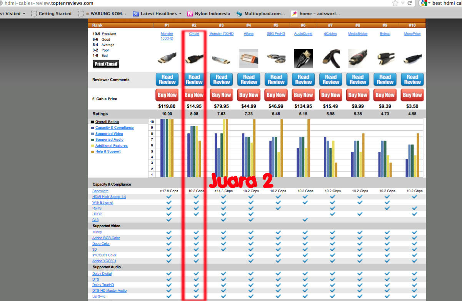Open the Bandwidth feature link

pos(100,191)
